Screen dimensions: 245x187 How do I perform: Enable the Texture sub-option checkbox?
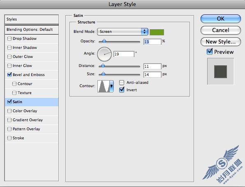pos(14,93)
